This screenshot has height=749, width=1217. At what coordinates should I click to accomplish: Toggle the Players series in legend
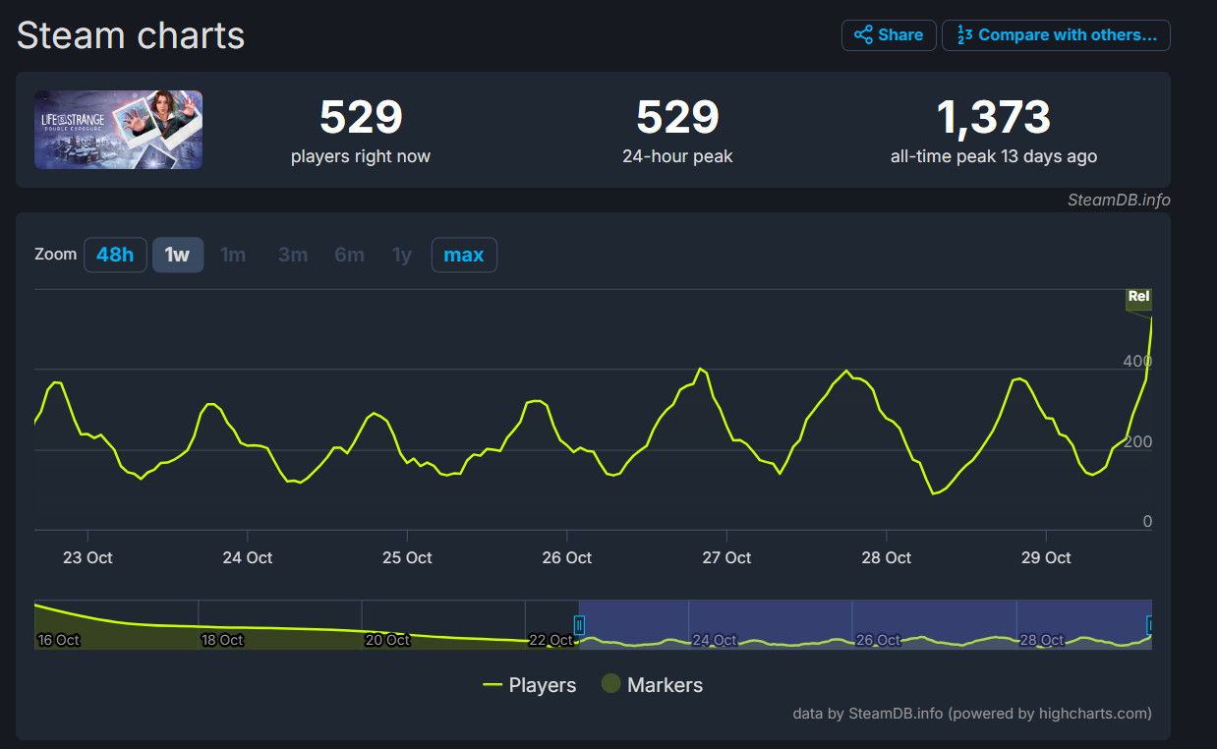530,685
